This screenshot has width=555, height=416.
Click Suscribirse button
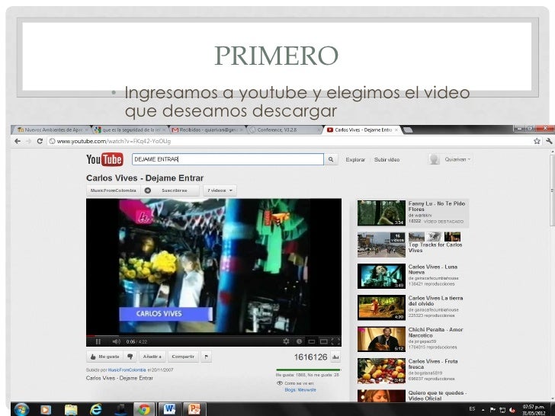tap(171, 190)
